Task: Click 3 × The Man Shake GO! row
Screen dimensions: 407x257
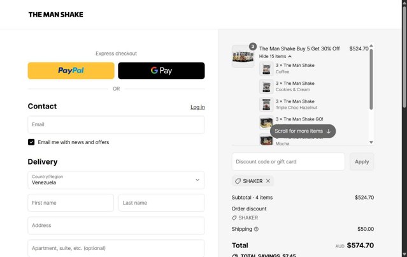Action: point(299,119)
